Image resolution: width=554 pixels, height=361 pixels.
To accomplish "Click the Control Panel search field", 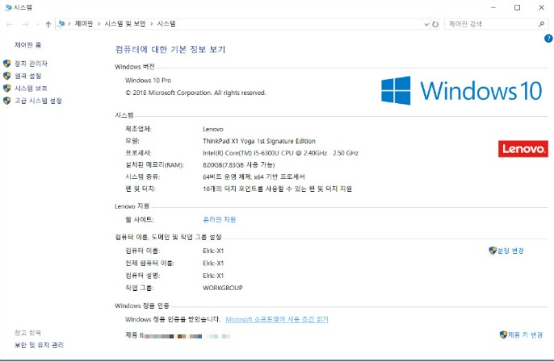I will (x=496, y=24).
